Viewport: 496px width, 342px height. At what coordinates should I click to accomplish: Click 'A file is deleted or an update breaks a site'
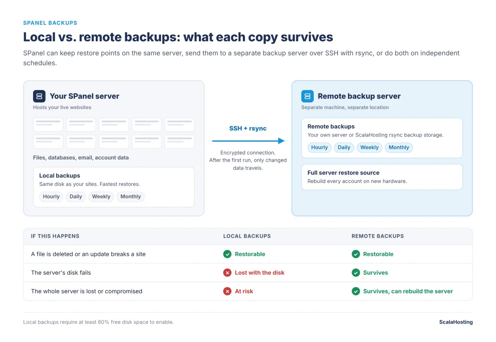(x=88, y=254)
